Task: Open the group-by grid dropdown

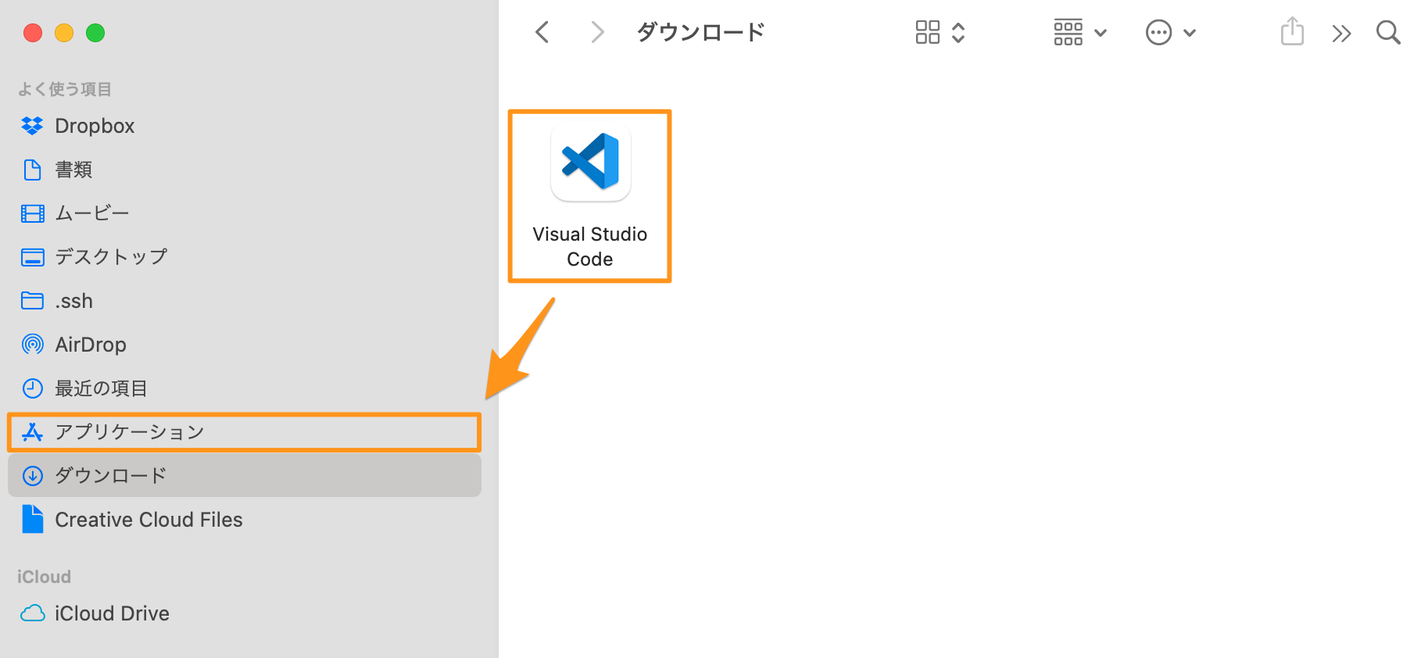Action: pyautogui.click(x=1079, y=32)
